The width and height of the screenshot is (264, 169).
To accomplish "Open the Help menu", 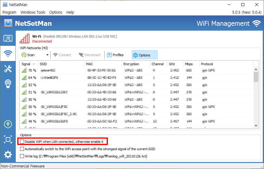I will point(70,12).
